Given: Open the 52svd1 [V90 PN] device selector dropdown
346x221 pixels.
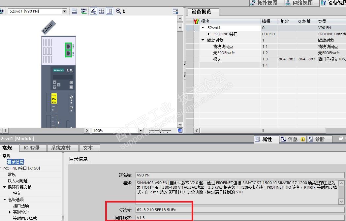Looking at the screenshot, I should click(x=64, y=11).
